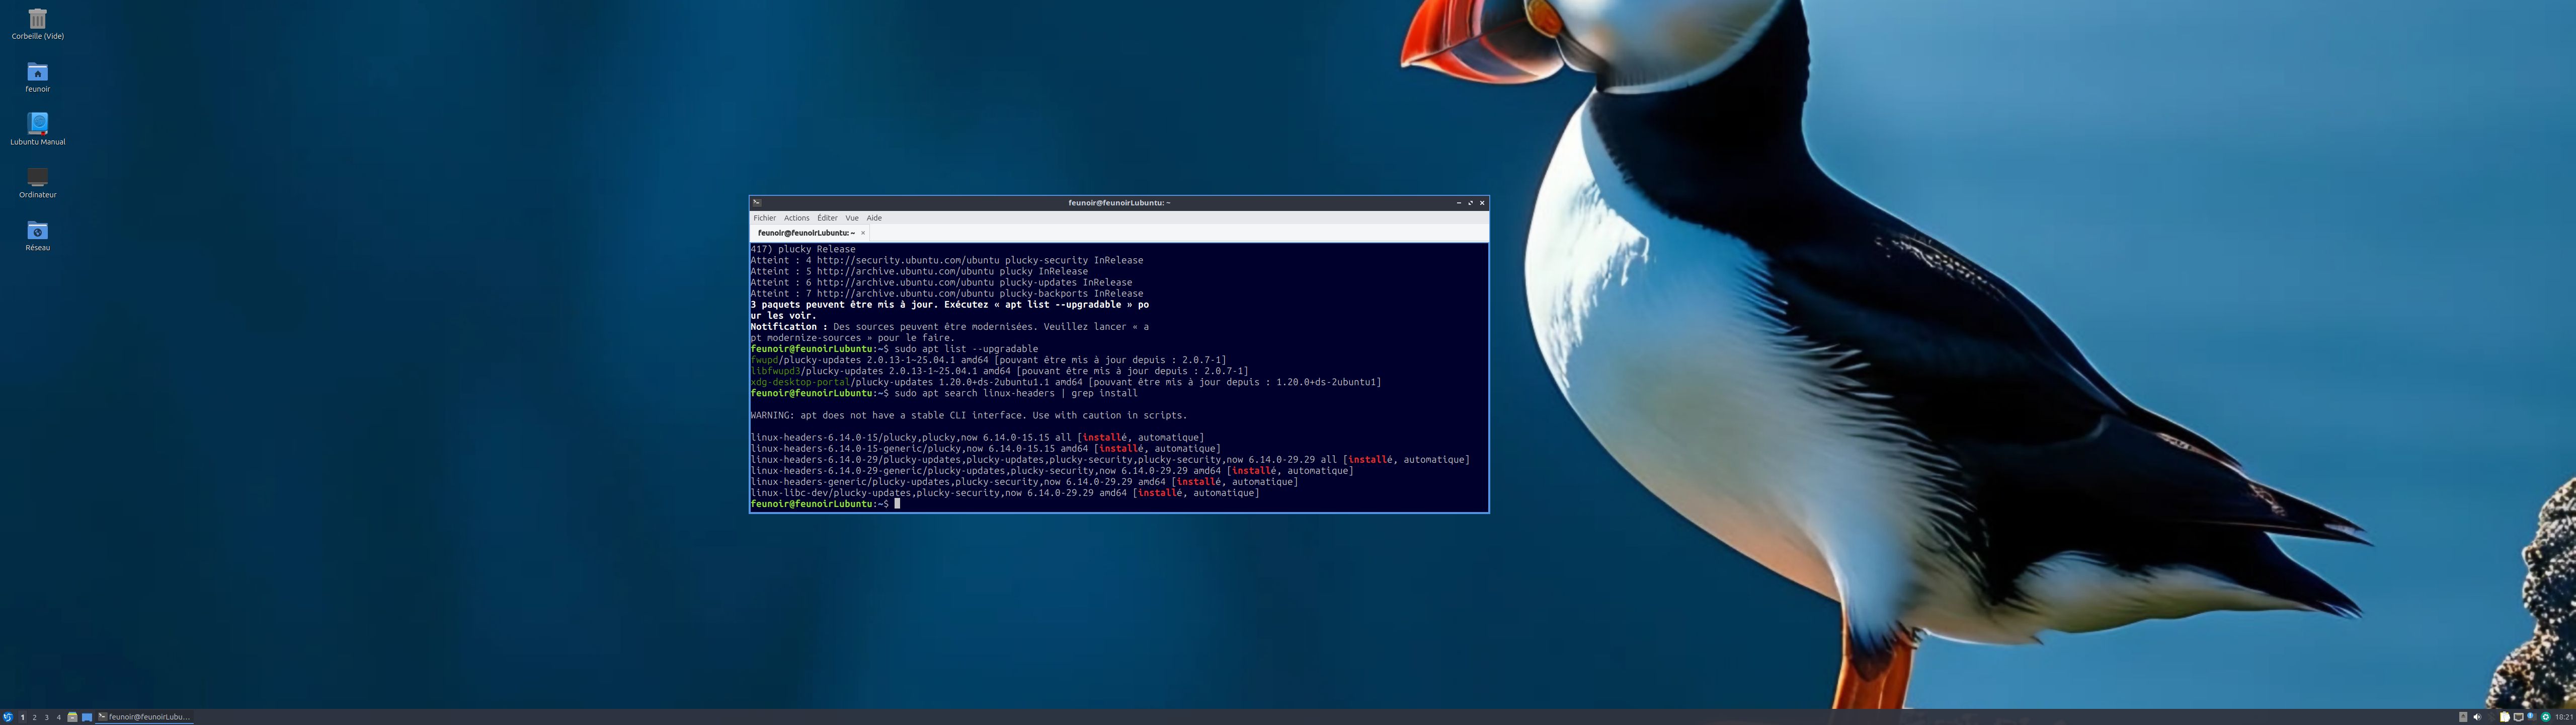This screenshot has height=725, width=2576.
Task: Open the Éditer menu in terminal
Action: point(827,219)
